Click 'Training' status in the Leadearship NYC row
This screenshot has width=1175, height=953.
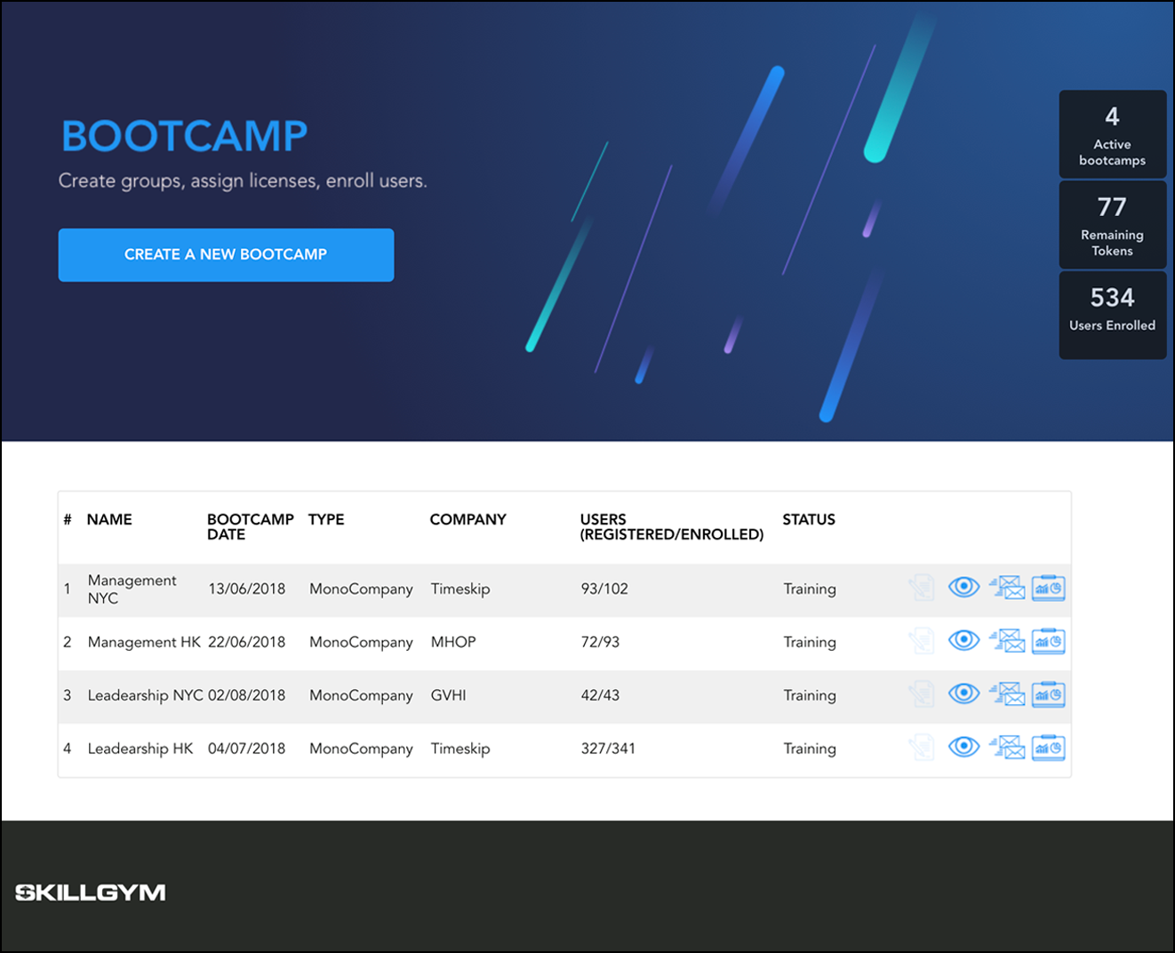(x=810, y=695)
